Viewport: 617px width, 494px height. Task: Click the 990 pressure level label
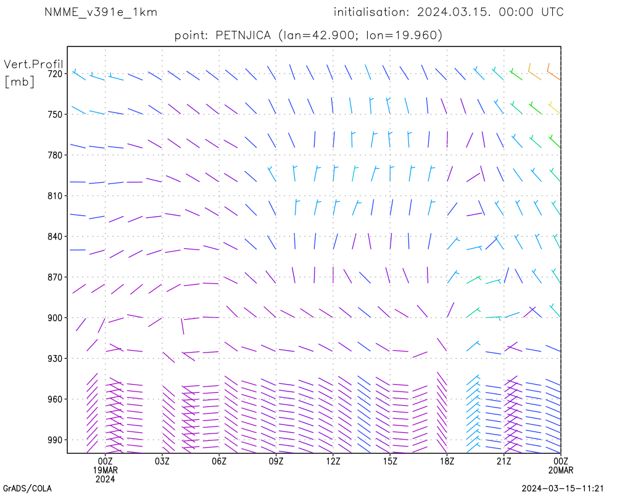coord(55,440)
